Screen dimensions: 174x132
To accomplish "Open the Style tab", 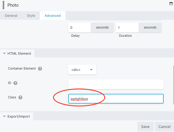I will (x=31, y=15).
